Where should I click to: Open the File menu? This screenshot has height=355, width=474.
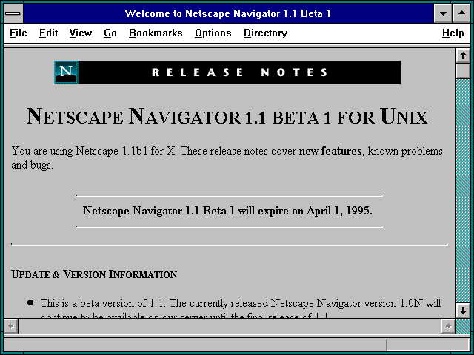pos(18,33)
